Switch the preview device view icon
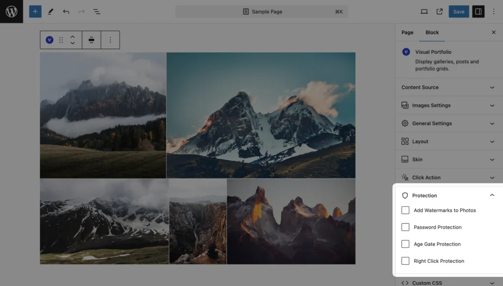Image resolution: width=503 pixels, height=286 pixels. pyautogui.click(x=424, y=12)
